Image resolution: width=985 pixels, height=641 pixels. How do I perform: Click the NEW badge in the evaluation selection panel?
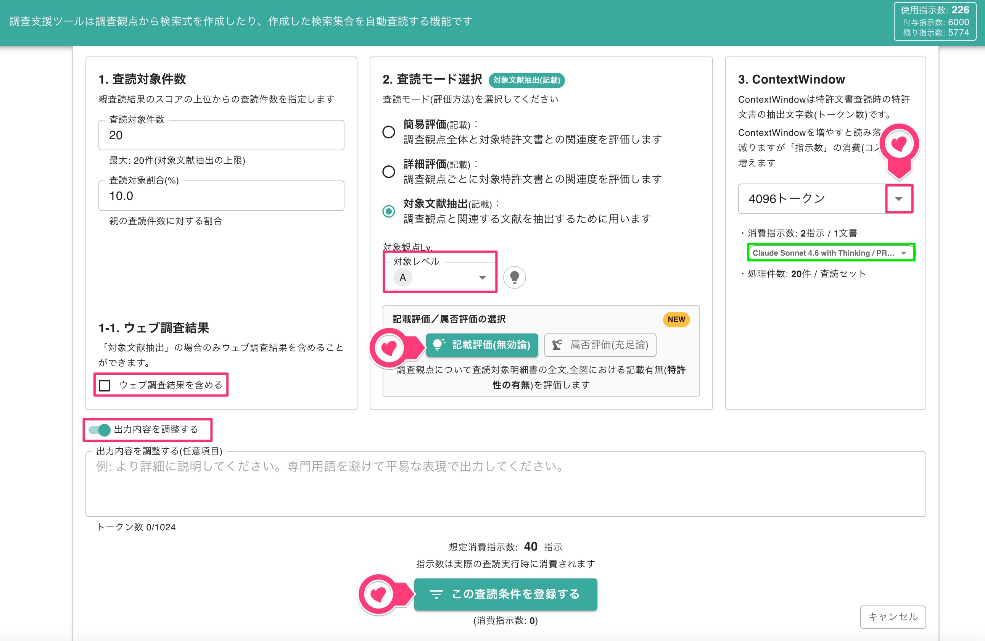pos(676,319)
